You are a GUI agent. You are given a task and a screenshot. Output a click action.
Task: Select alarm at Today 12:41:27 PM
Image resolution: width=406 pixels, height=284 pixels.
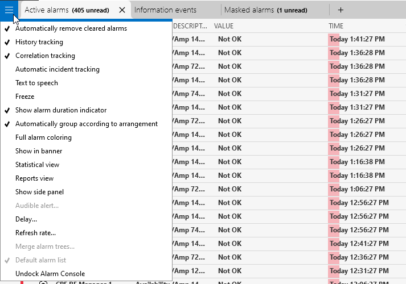(289, 244)
